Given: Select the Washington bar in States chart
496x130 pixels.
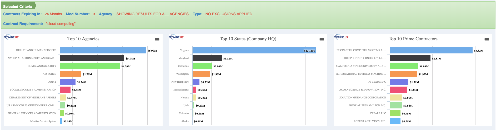Looking at the screenshot, I should pos(201,74).
